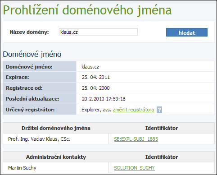Click the holder name Prof. Ing. Vaclav Klaus, CSc.
Image resolution: width=217 pixels, height=175 pixels.
pos(39,139)
